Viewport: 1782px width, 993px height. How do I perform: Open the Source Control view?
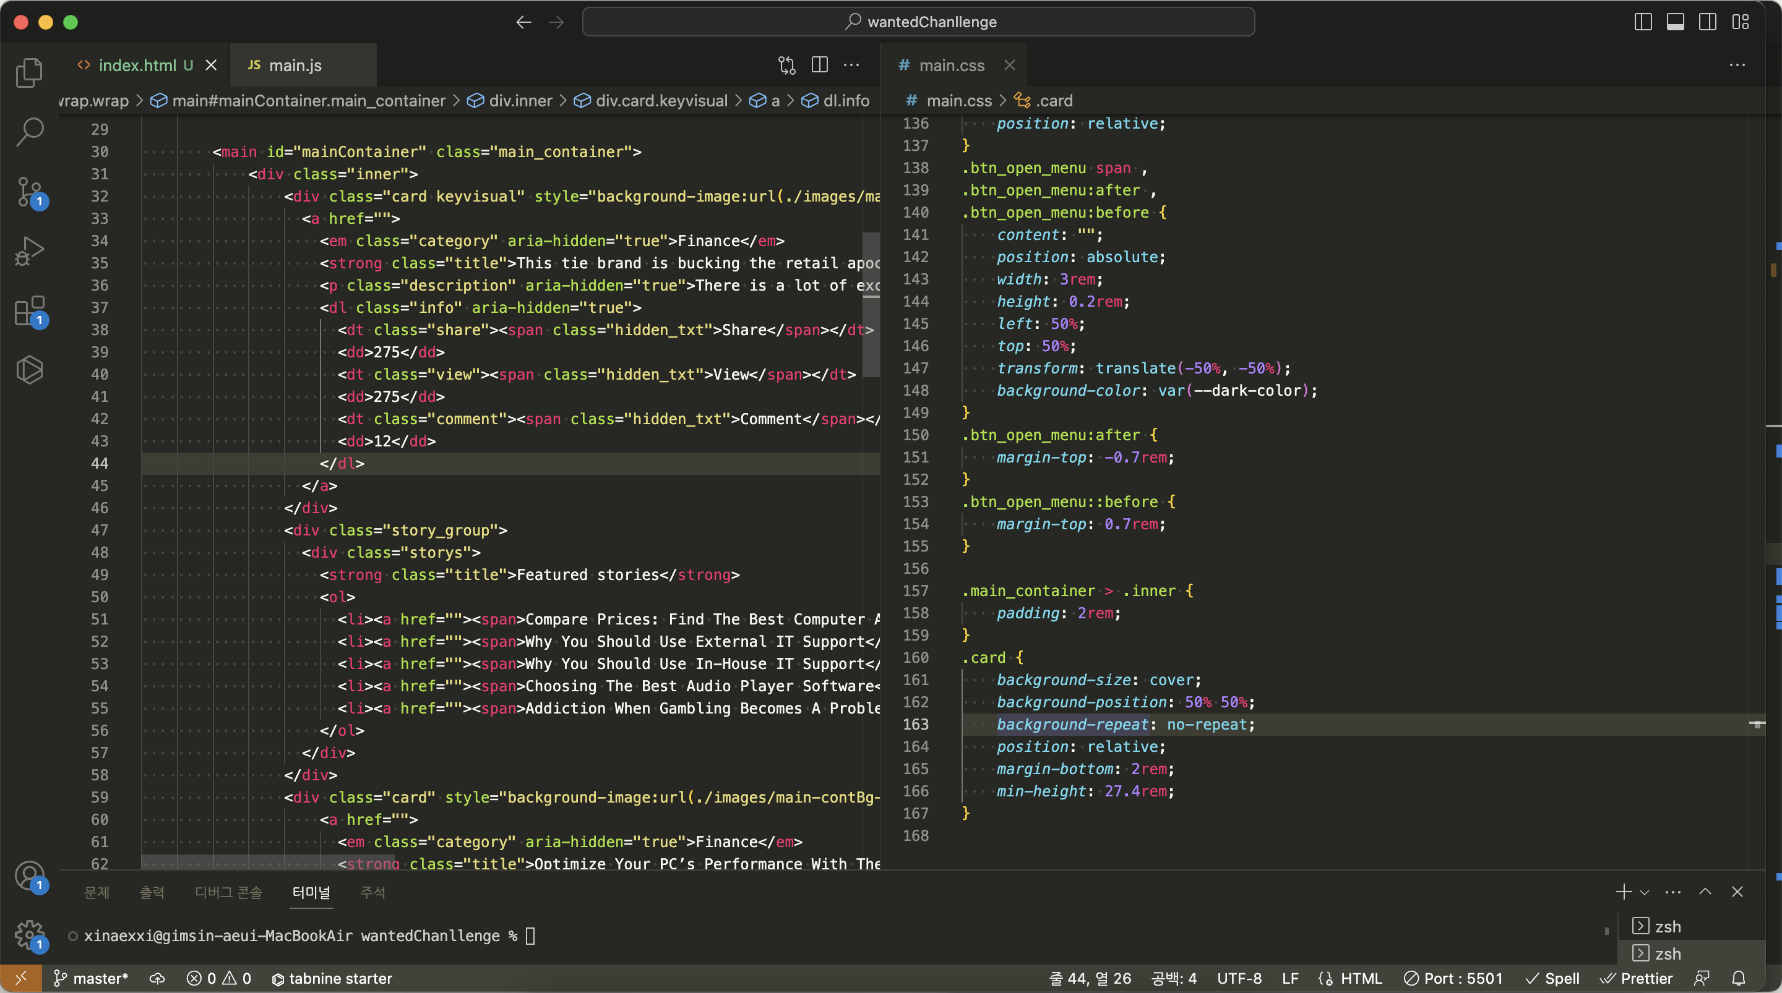[x=29, y=192]
